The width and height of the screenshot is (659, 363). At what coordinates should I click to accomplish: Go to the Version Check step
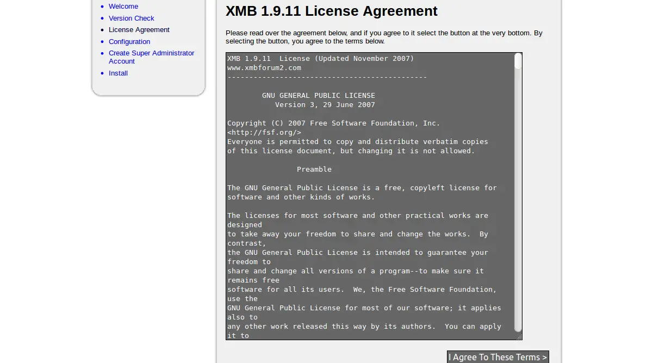coord(132,18)
